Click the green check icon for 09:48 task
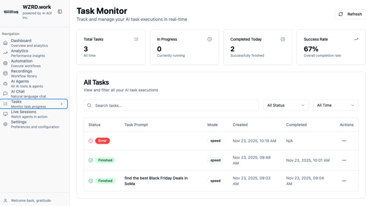Image resolution: width=369 pixels, height=206 pixels. (91, 160)
